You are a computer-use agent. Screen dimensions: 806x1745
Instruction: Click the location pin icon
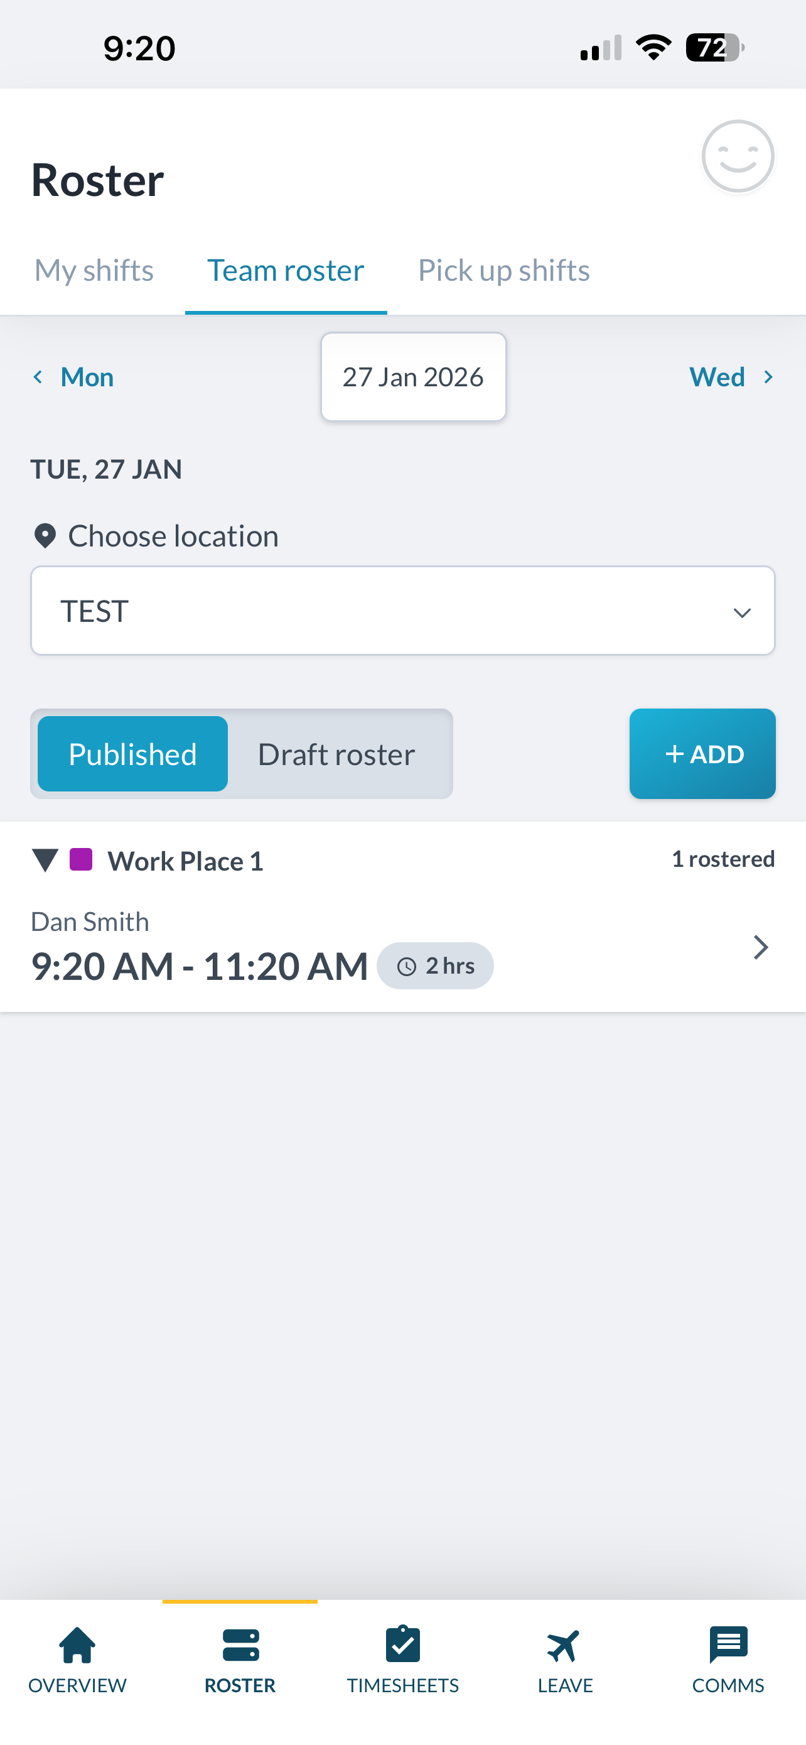coord(43,535)
